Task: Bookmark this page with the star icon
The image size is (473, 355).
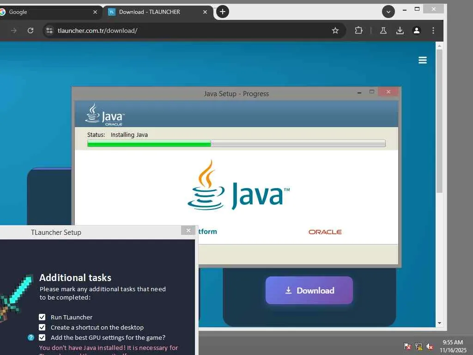Action: point(335,31)
